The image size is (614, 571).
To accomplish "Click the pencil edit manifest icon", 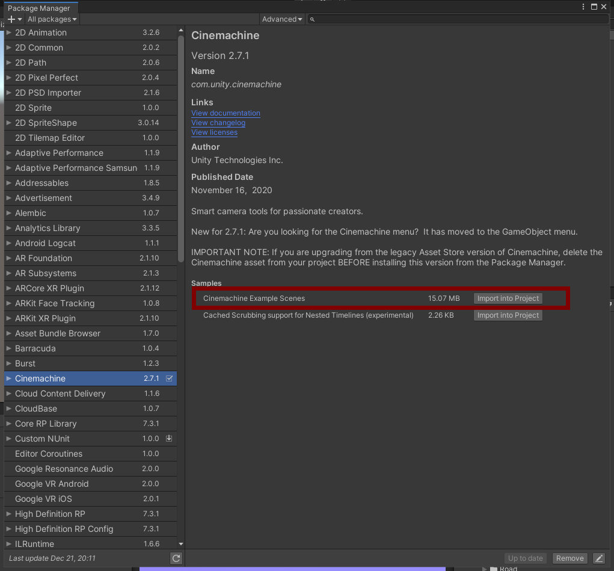I will point(599,558).
